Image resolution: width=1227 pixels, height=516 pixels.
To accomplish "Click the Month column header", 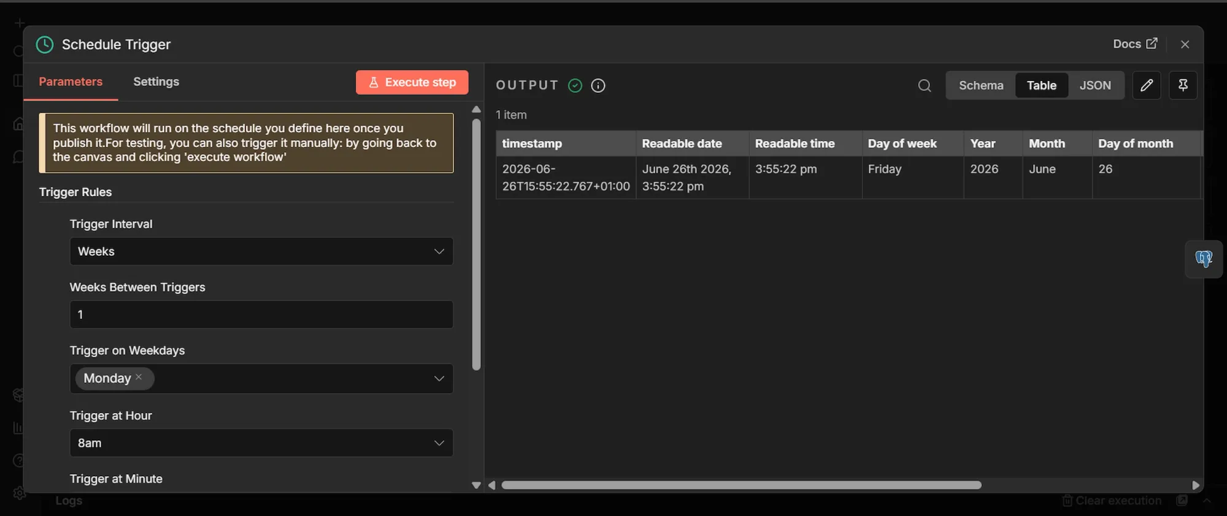I will [x=1057, y=143].
